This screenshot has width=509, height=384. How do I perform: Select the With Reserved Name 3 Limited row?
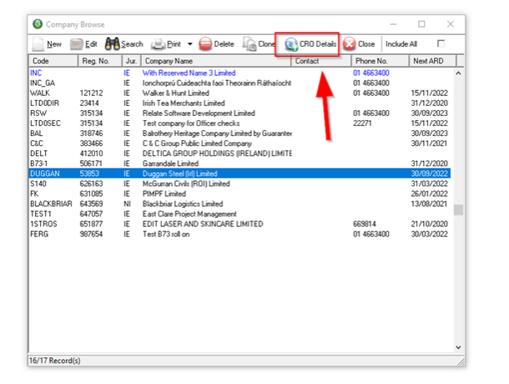pyautogui.click(x=239, y=73)
